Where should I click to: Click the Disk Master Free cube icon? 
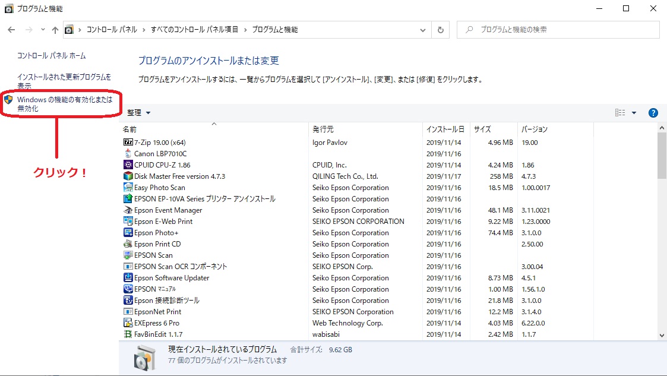point(128,176)
